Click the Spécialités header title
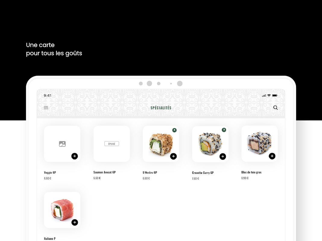 tap(161, 108)
